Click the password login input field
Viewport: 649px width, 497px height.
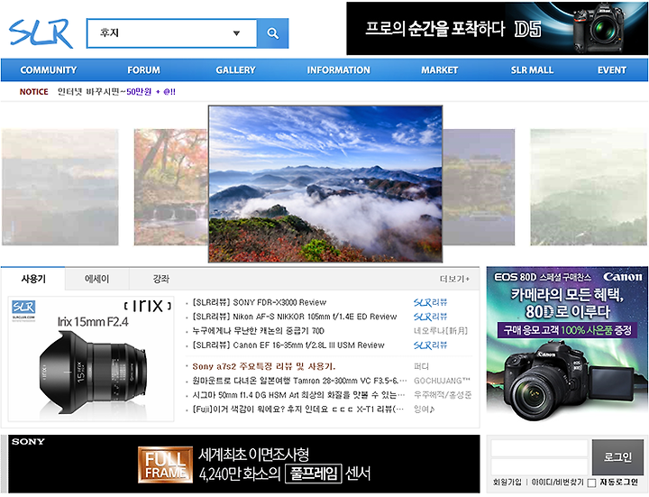539,466
